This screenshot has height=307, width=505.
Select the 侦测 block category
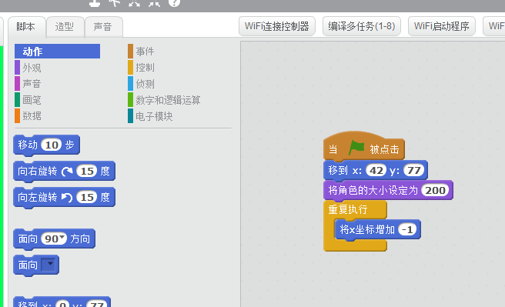point(141,84)
